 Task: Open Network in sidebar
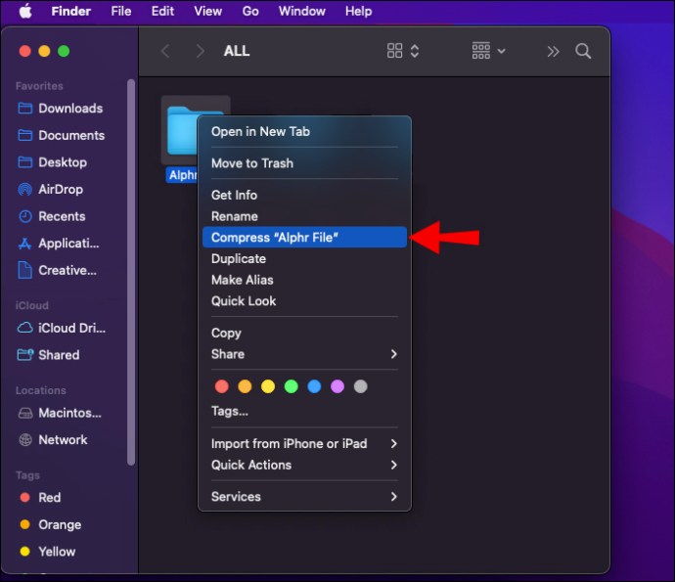pyautogui.click(x=53, y=440)
